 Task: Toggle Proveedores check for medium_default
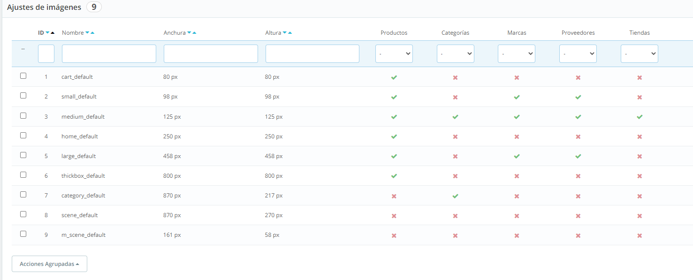click(578, 117)
